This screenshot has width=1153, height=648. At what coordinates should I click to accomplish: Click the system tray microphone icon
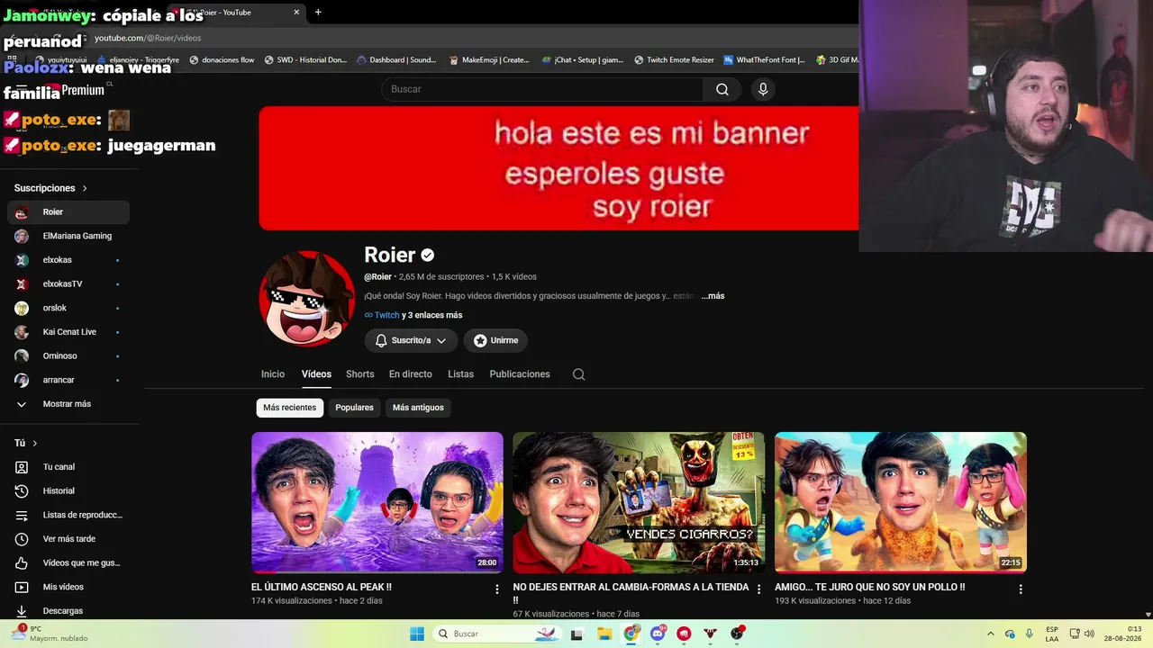pos(1030,634)
